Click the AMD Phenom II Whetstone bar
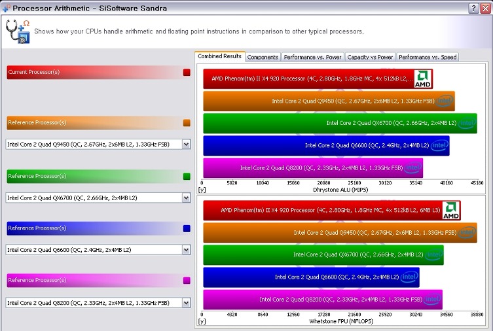This screenshot has height=331, width=493. [332, 211]
